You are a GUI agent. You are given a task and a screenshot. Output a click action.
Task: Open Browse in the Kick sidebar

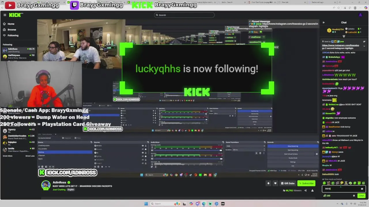pyautogui.click(x=12, y=30)
